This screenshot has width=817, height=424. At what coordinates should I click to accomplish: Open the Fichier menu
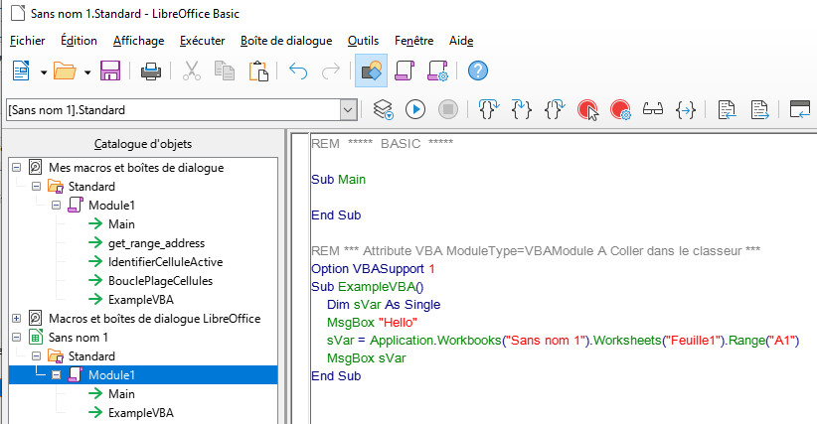(x=28, y=41)
